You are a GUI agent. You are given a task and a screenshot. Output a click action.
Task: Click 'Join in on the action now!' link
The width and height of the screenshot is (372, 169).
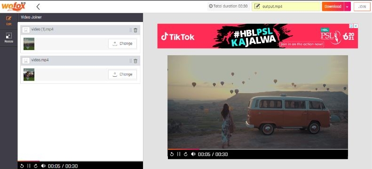[301, 44]
